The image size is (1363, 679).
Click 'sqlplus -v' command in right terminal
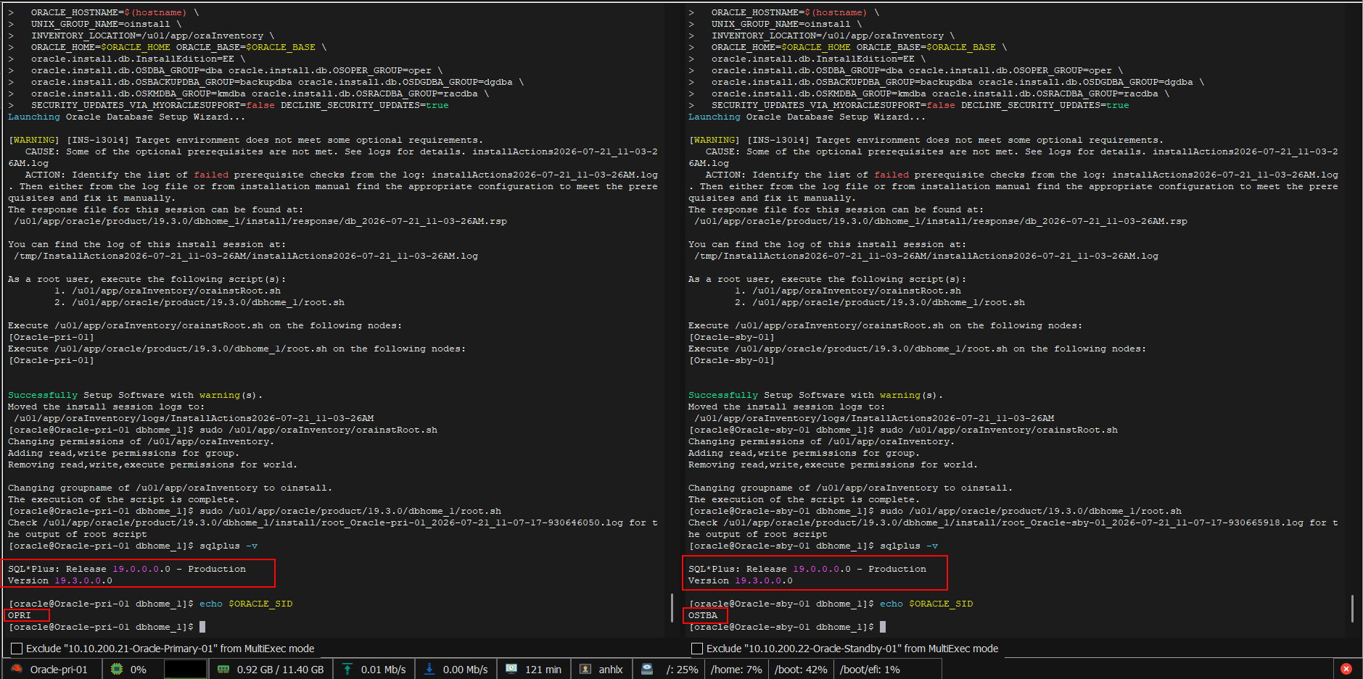pos(909,546)
